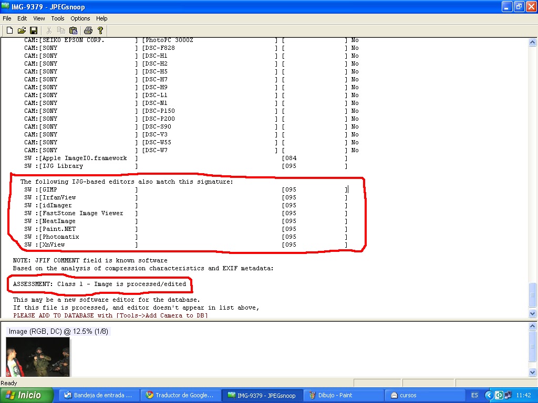
Task: Click the Paste clipboard icon
Action: (x=73, y=30)
